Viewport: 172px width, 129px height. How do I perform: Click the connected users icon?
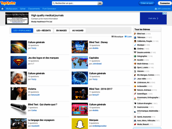(x=156, y=9)
